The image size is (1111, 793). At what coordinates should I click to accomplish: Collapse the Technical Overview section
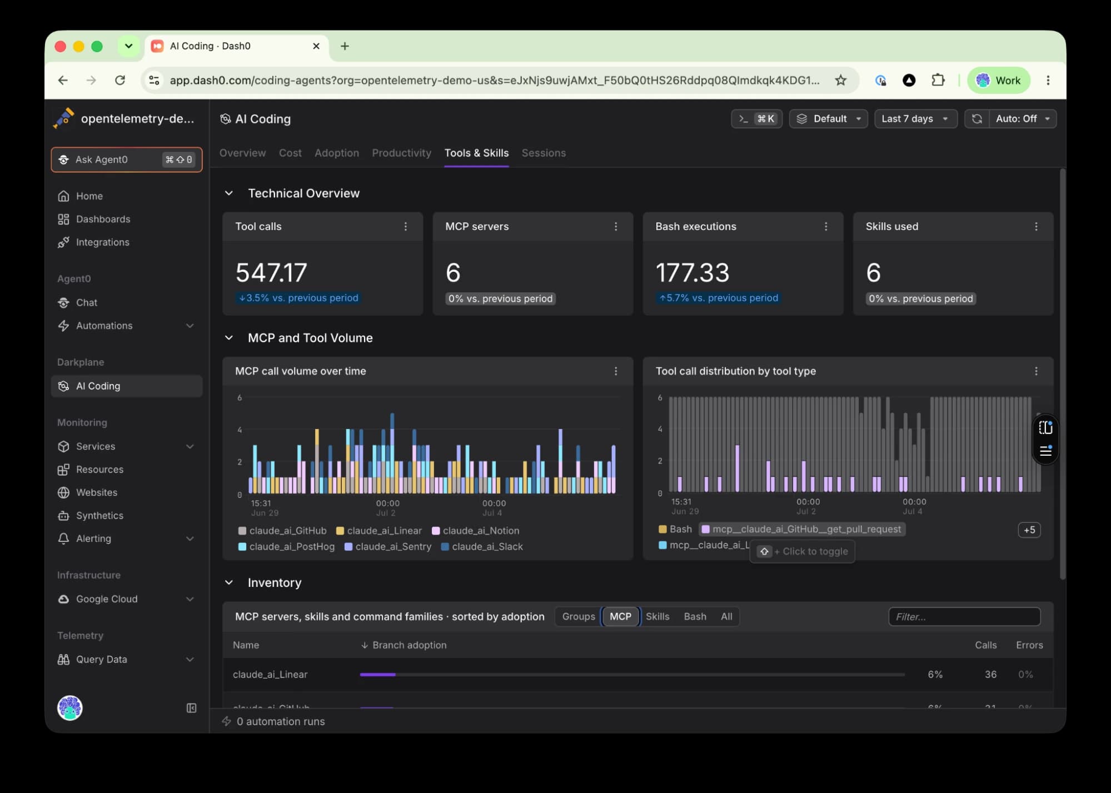(229, 193)
